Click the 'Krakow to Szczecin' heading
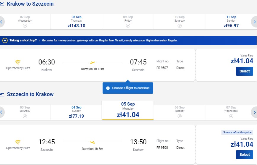 click(x=30, y=4)
